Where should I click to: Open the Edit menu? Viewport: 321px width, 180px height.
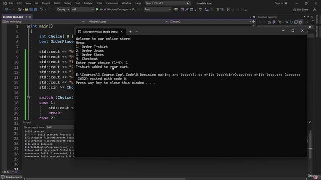coord(19,3)
